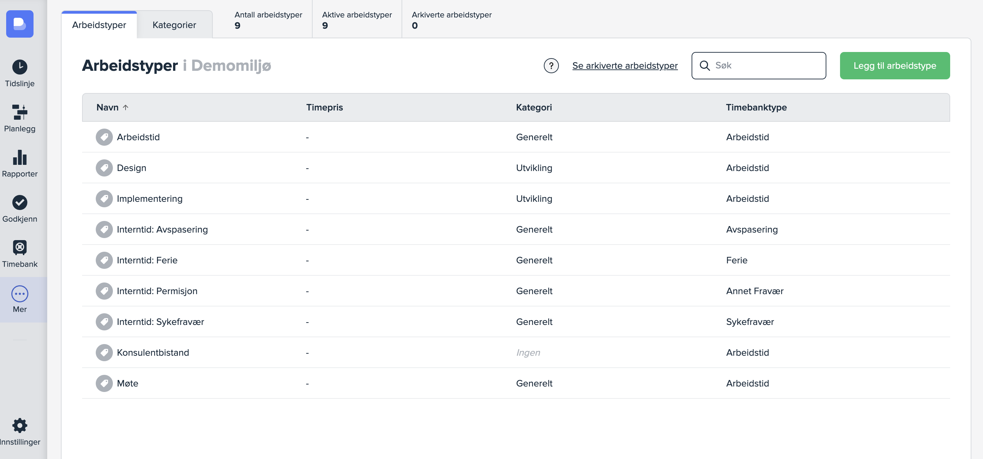Viewport: 983px width, 459px height.
Task: Open the Tidslinje clock icon
Action: 19,67
